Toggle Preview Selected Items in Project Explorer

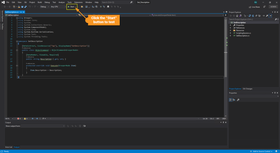click(x=271, y=15)
